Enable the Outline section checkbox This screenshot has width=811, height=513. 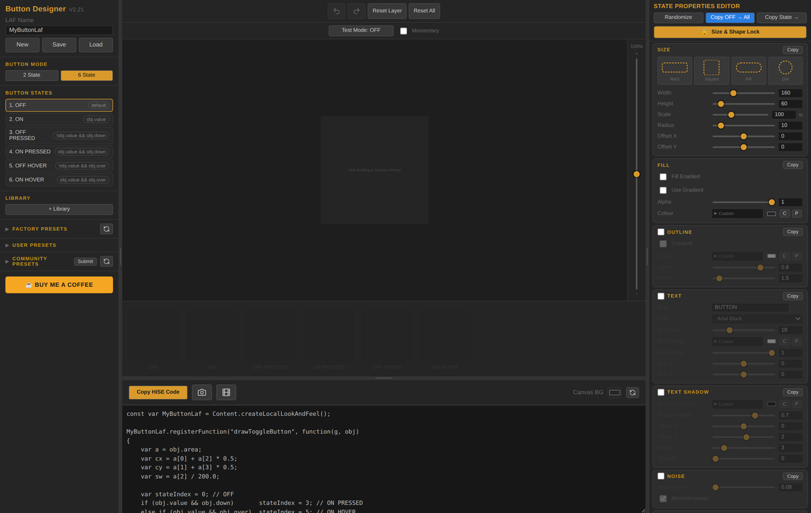[661, 232]
